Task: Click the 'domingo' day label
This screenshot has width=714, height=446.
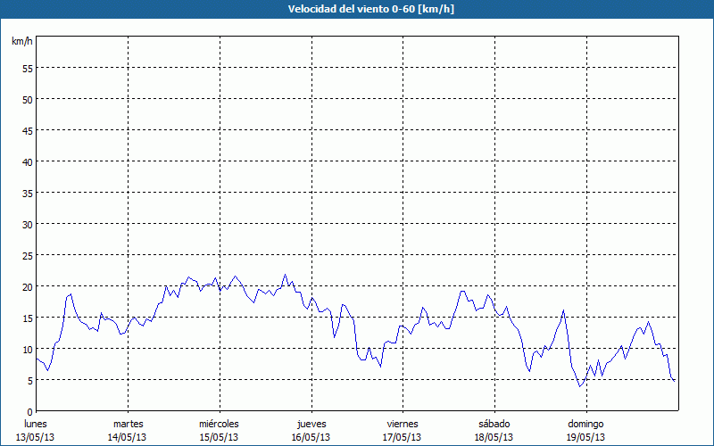Action: click(x=585, y=424)
